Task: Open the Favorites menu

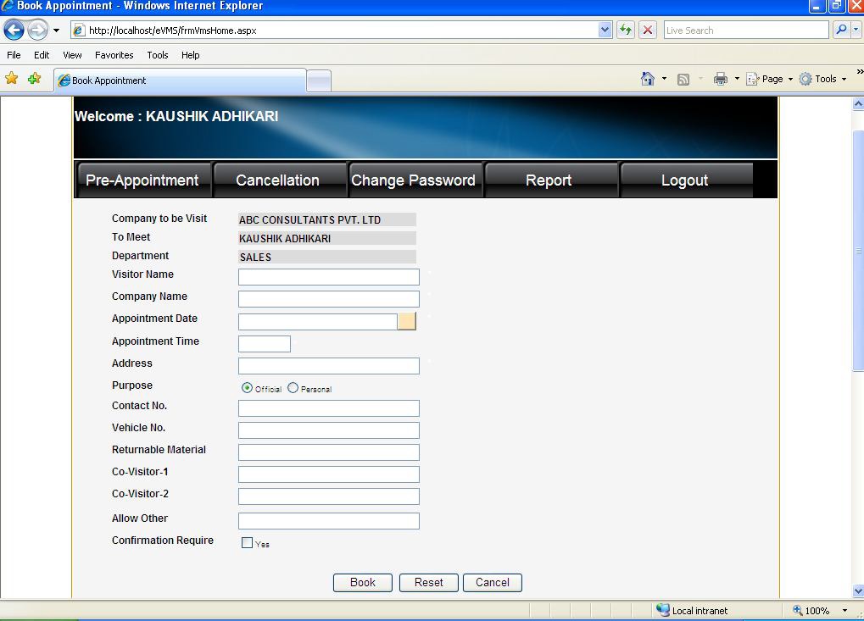Action: click(114, 55)
